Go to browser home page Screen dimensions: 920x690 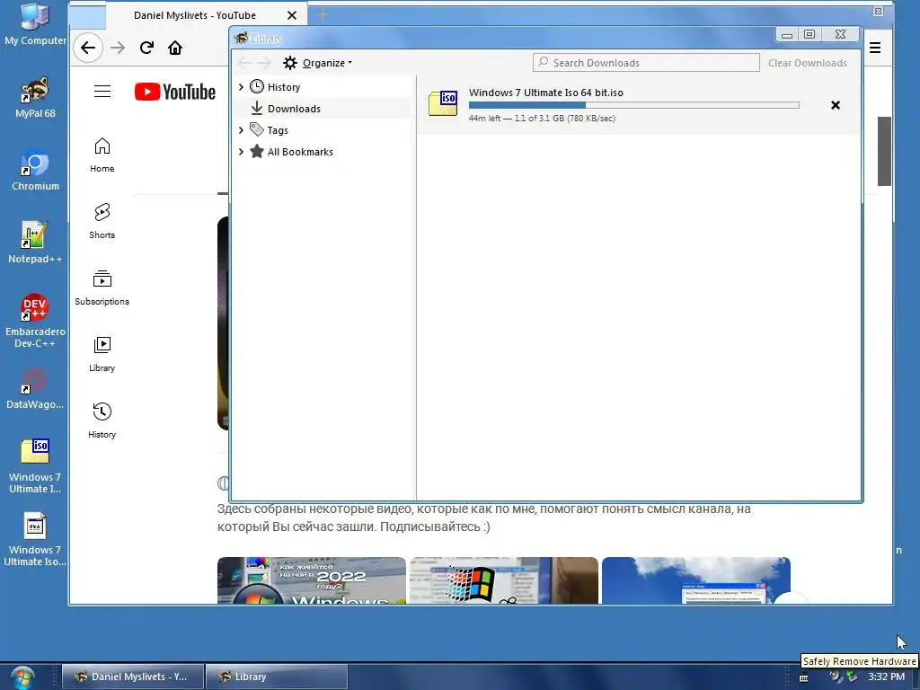175,48
